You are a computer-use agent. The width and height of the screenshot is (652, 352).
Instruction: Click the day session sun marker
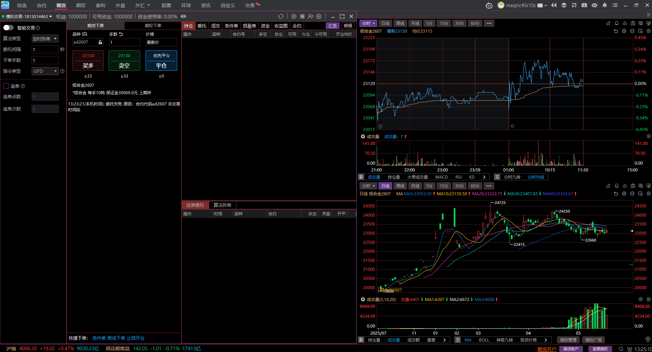coord(513,126)
